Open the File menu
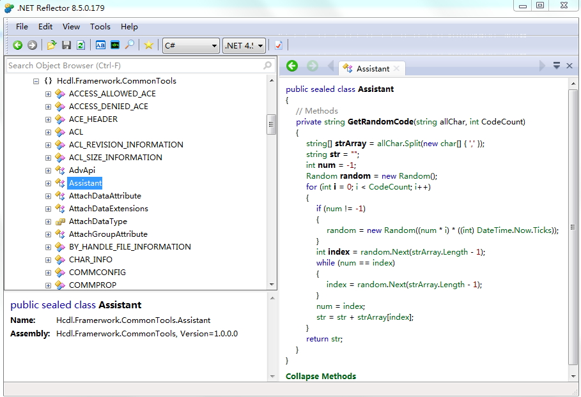 (22, 27)
